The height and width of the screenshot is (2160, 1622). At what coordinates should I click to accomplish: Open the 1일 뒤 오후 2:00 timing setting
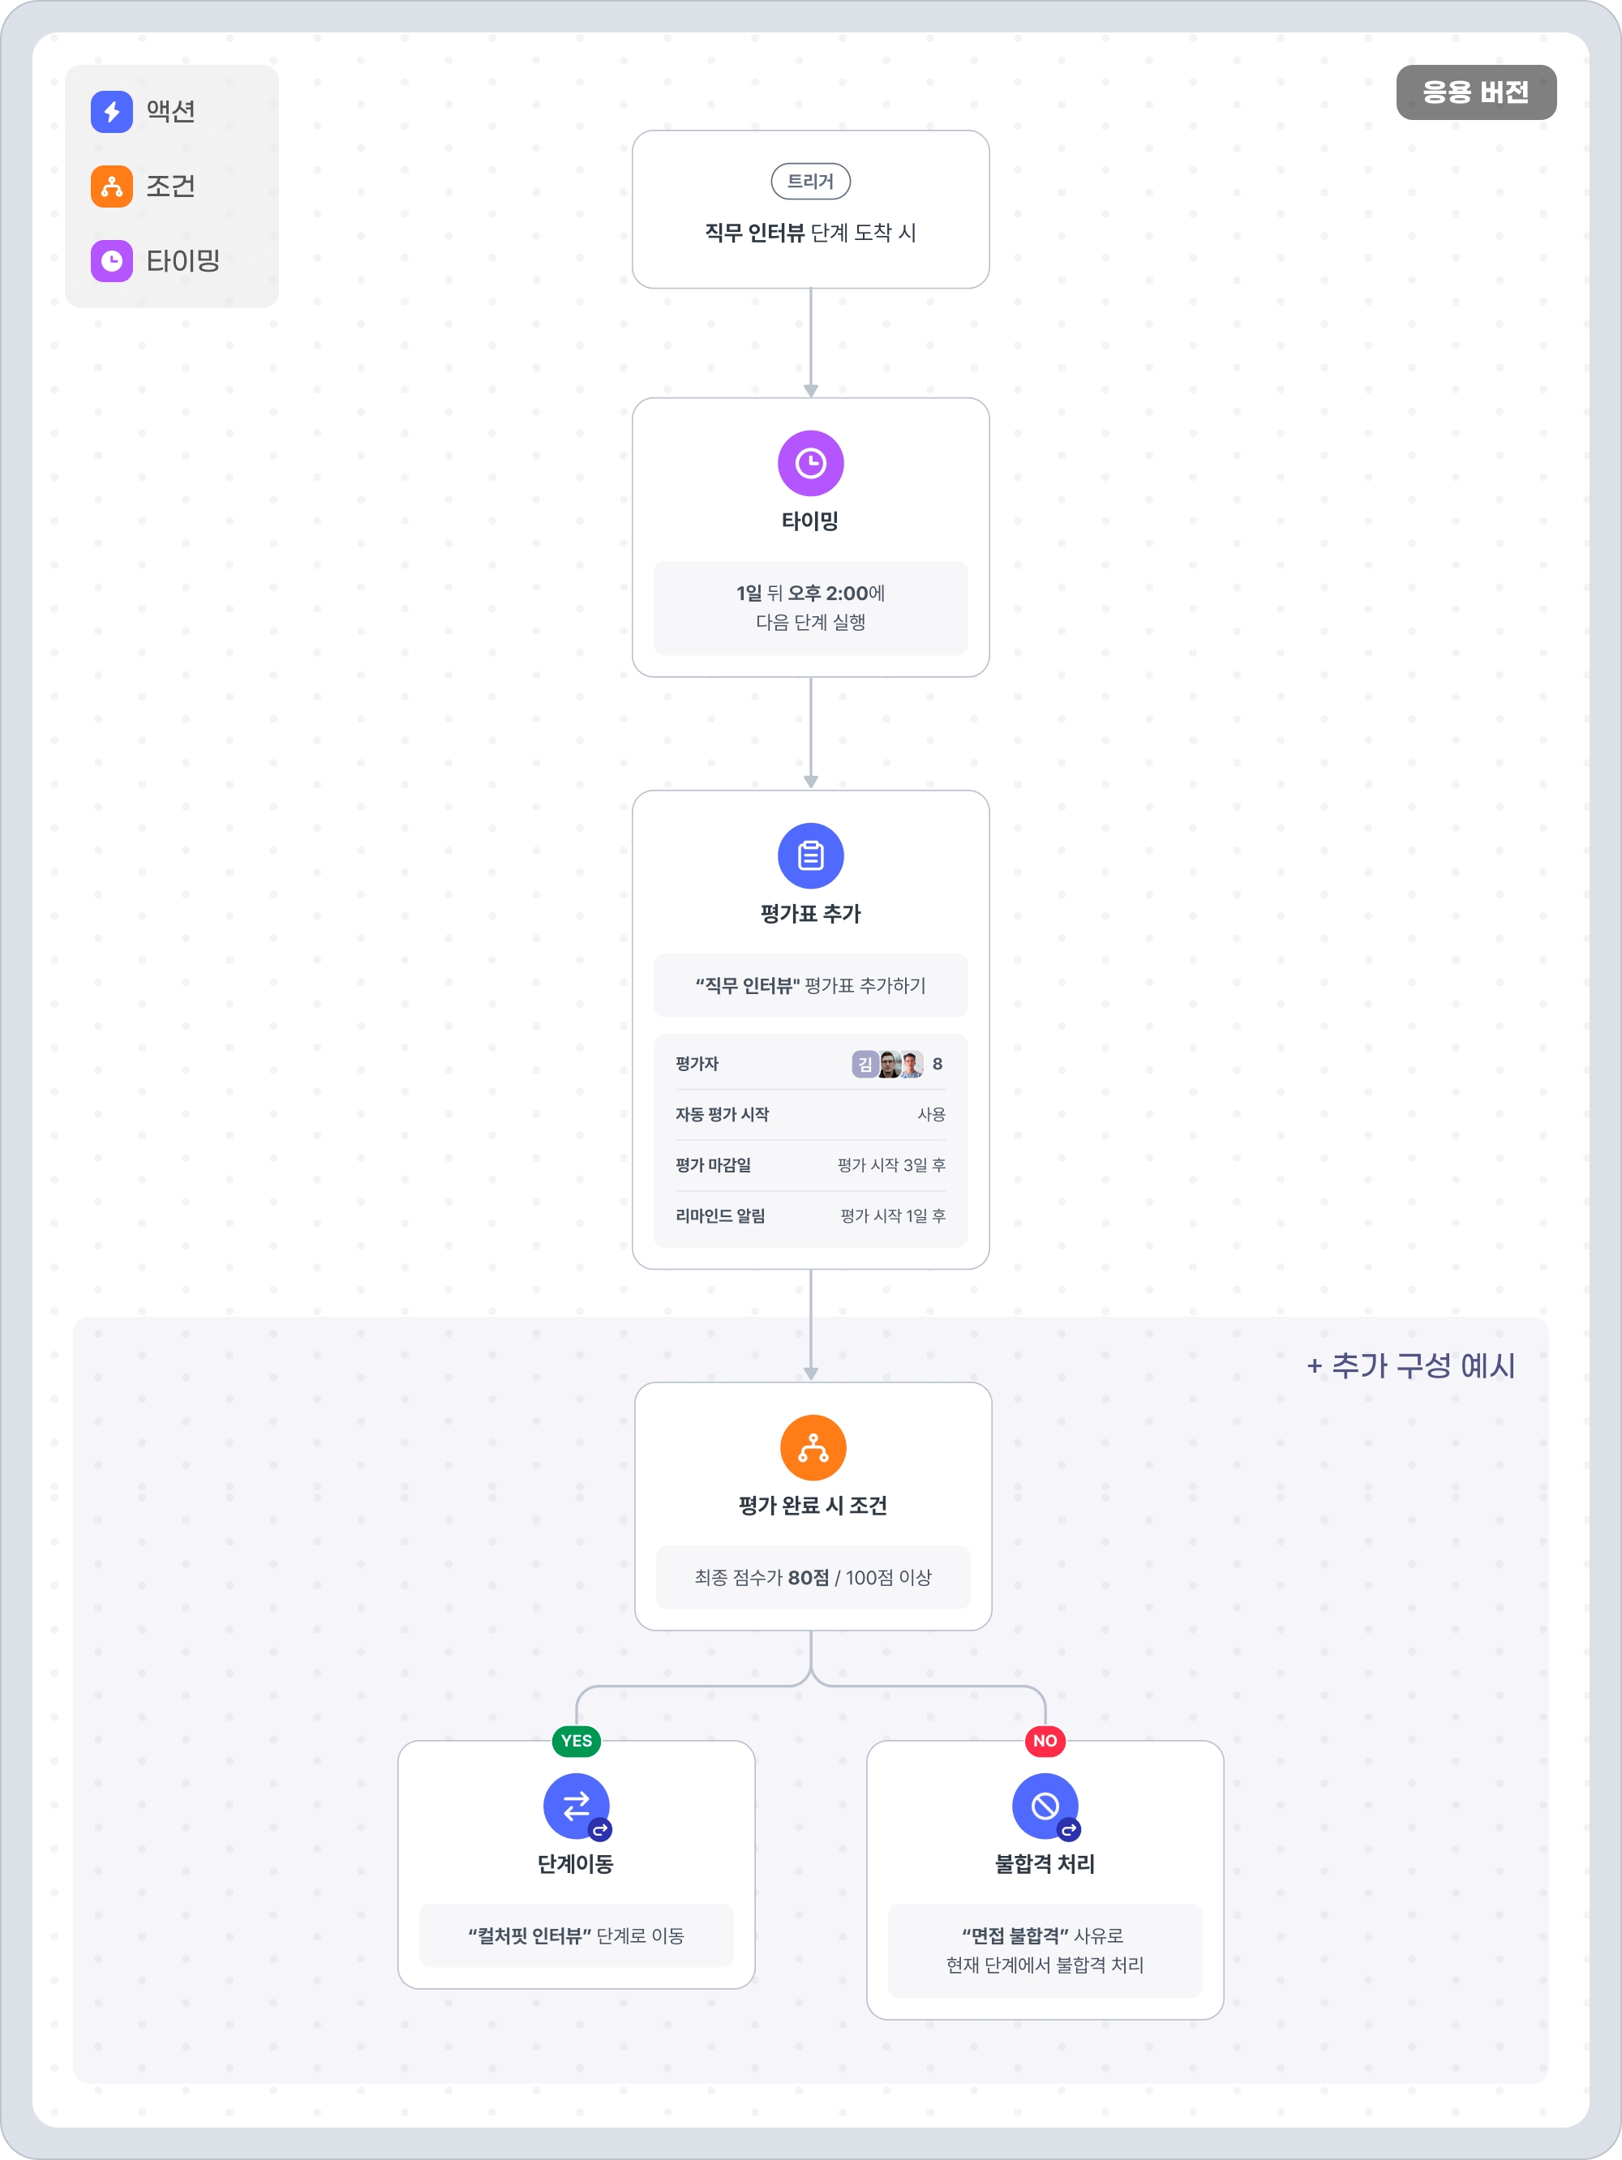tap(810, 607)
